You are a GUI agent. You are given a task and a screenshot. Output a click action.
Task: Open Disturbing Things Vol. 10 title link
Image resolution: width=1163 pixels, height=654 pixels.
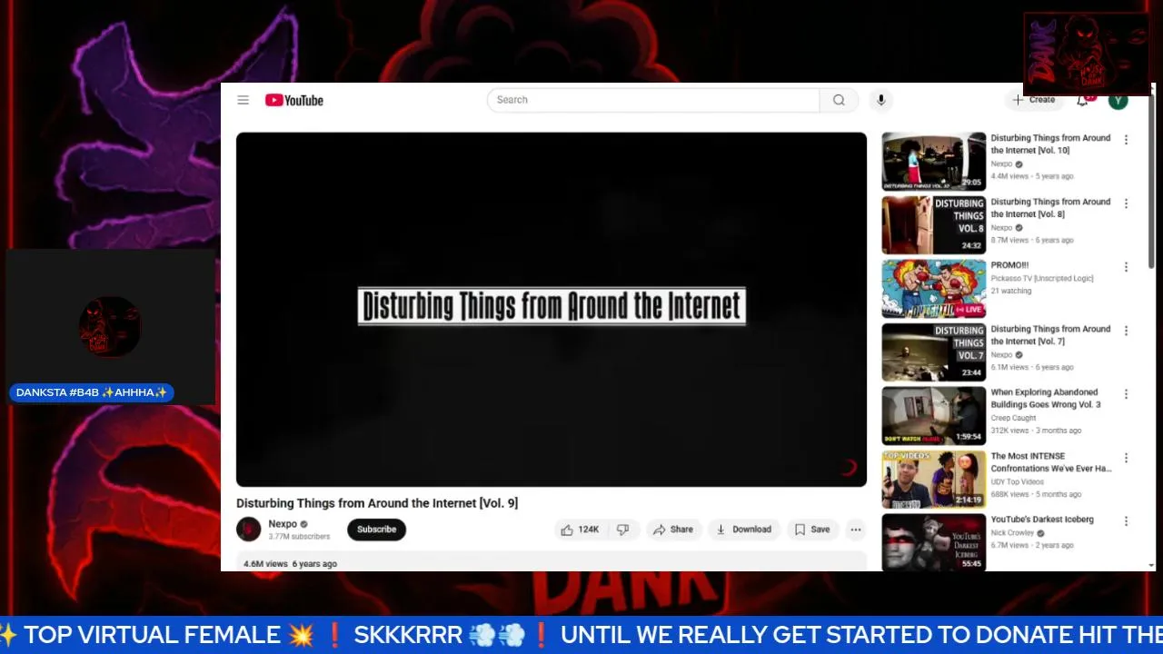coord(1050,144)
